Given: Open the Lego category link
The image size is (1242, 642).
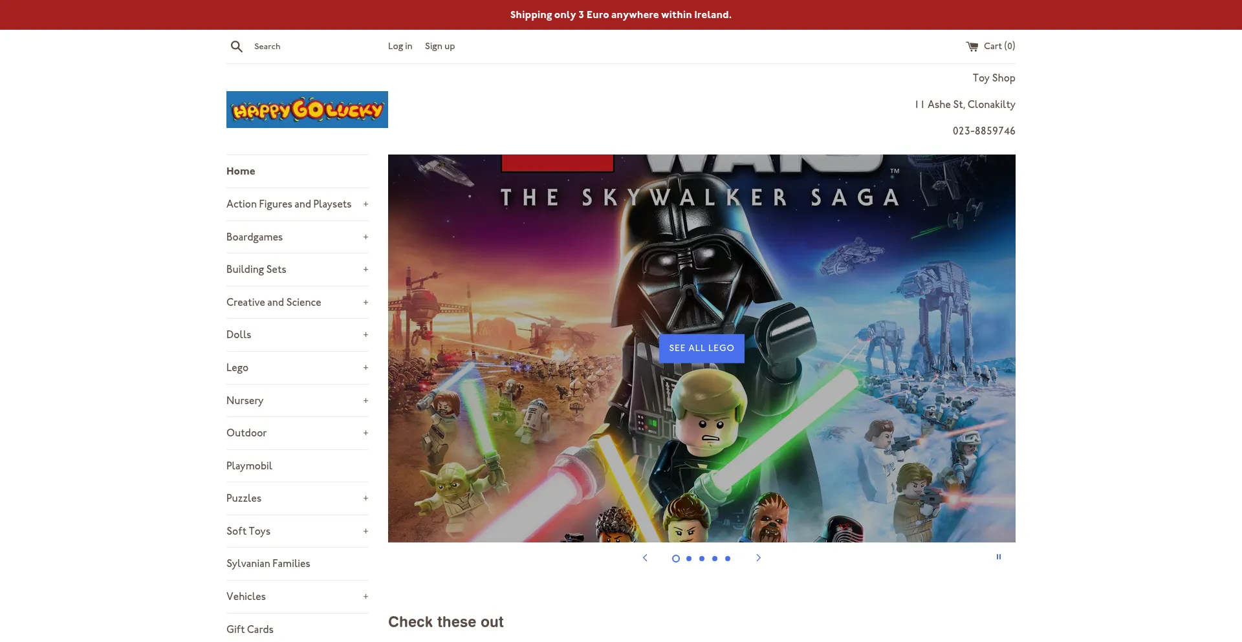Looking at the screenshot, I should 237,368.
